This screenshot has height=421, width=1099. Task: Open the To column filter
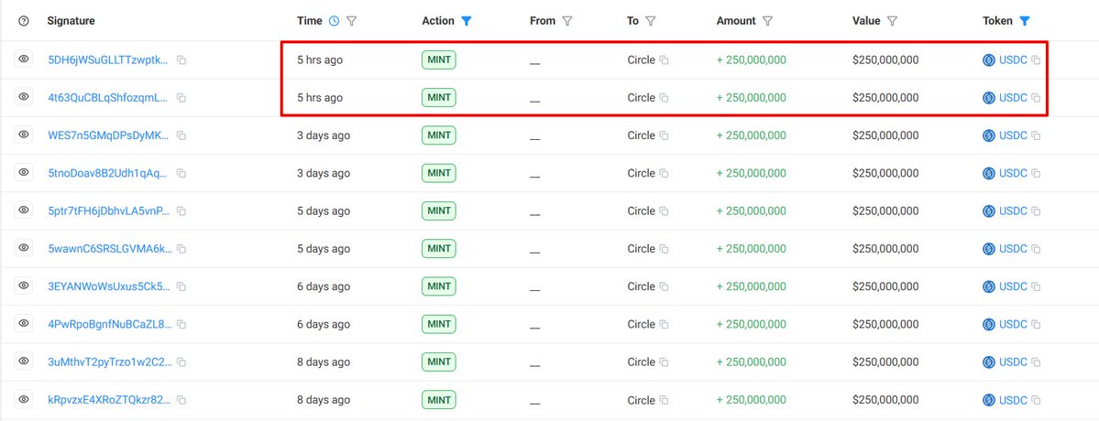pyautogui.click(x=651, y=21)
